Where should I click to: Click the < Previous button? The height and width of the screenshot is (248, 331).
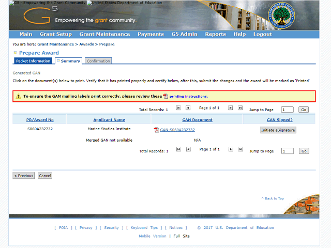pos(23,176)
